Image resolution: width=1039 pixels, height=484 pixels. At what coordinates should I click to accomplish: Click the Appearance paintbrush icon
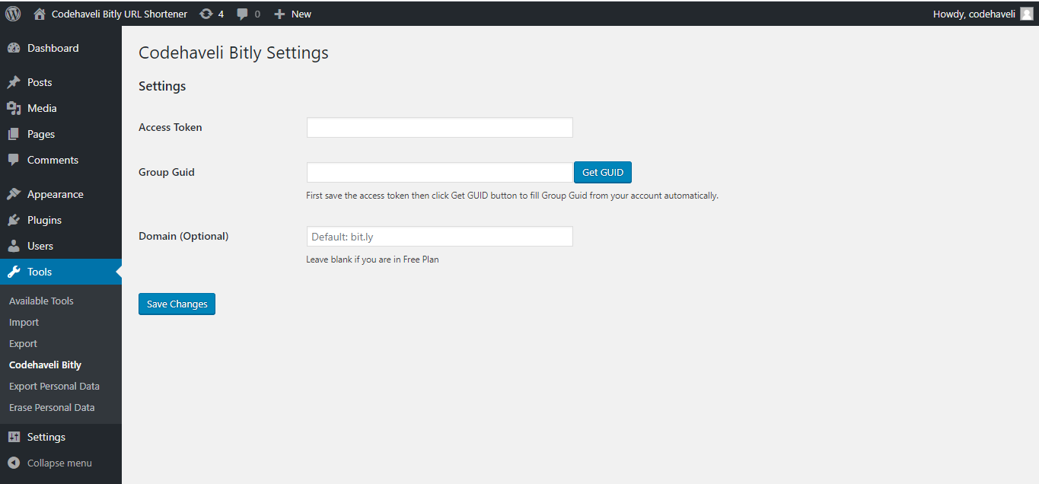[14, 194]
